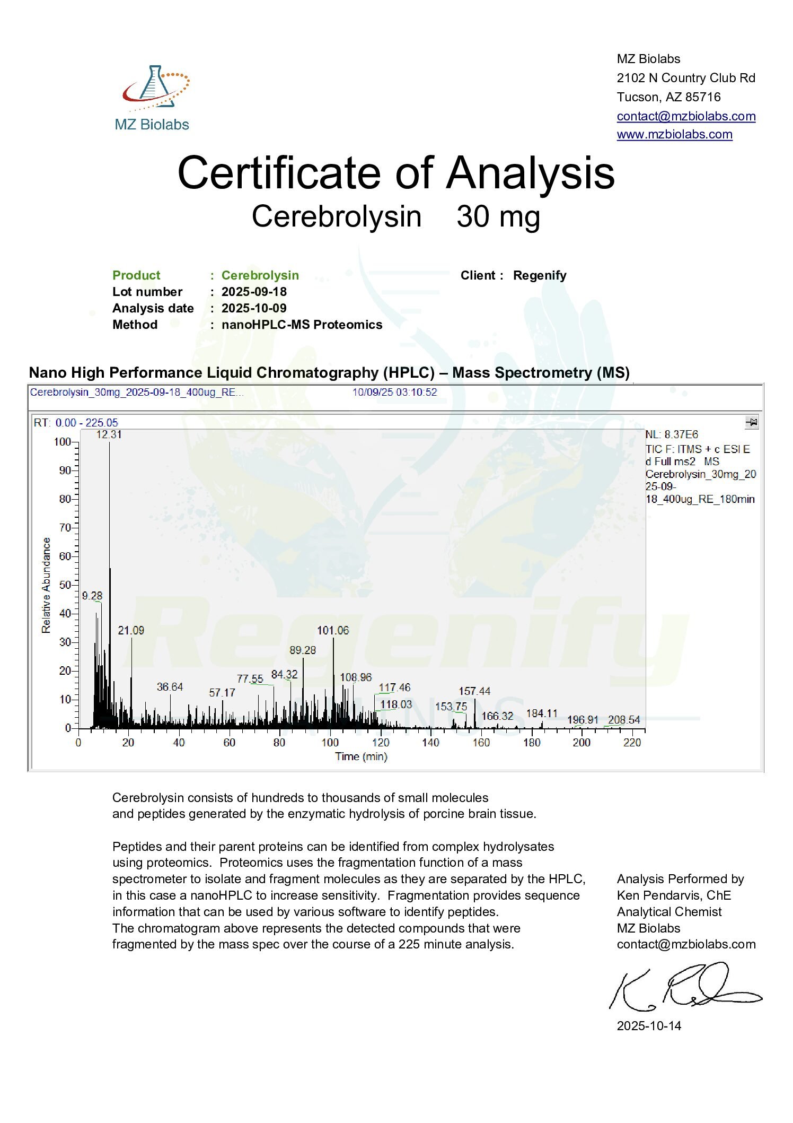Screen dimensions: 793x1123
Task: Click the 'MZ Biolabs' company name in address block
Action: point(648,59)
